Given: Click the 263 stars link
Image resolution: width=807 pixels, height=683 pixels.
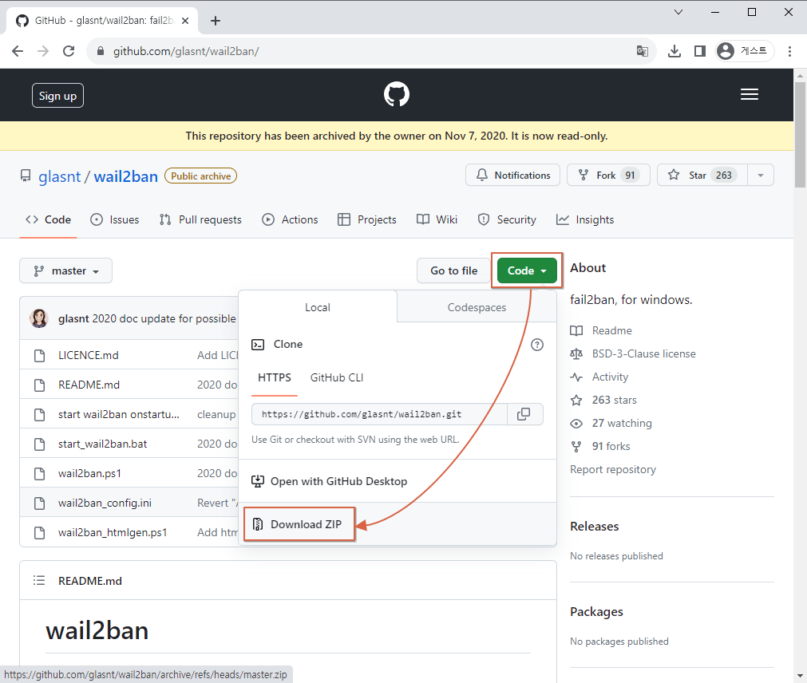Looking at the screenshot, I should click(x=603, y=400).
